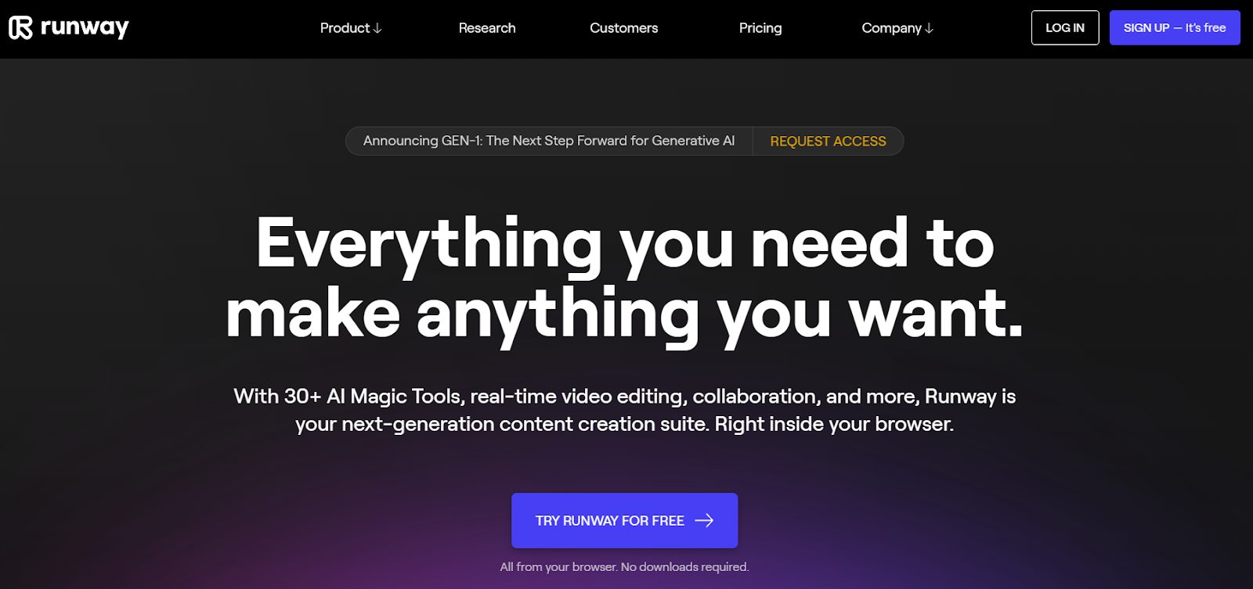Click TRY RUNWAY FOR FREE button

coord(625,520)
